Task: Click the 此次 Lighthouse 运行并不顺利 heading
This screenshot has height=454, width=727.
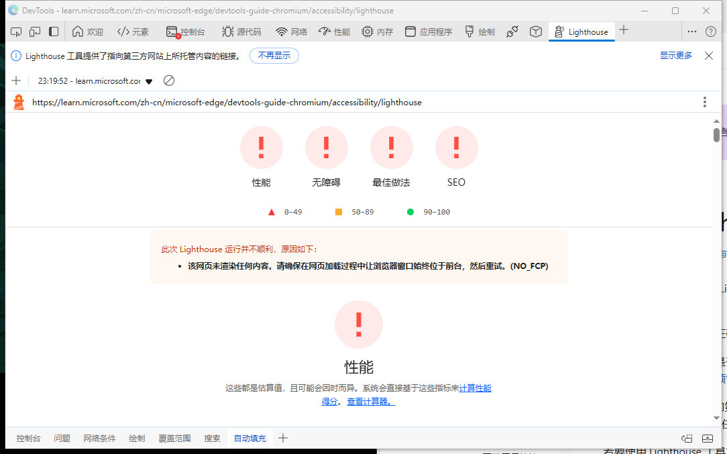Action: [x=239, y=249]
